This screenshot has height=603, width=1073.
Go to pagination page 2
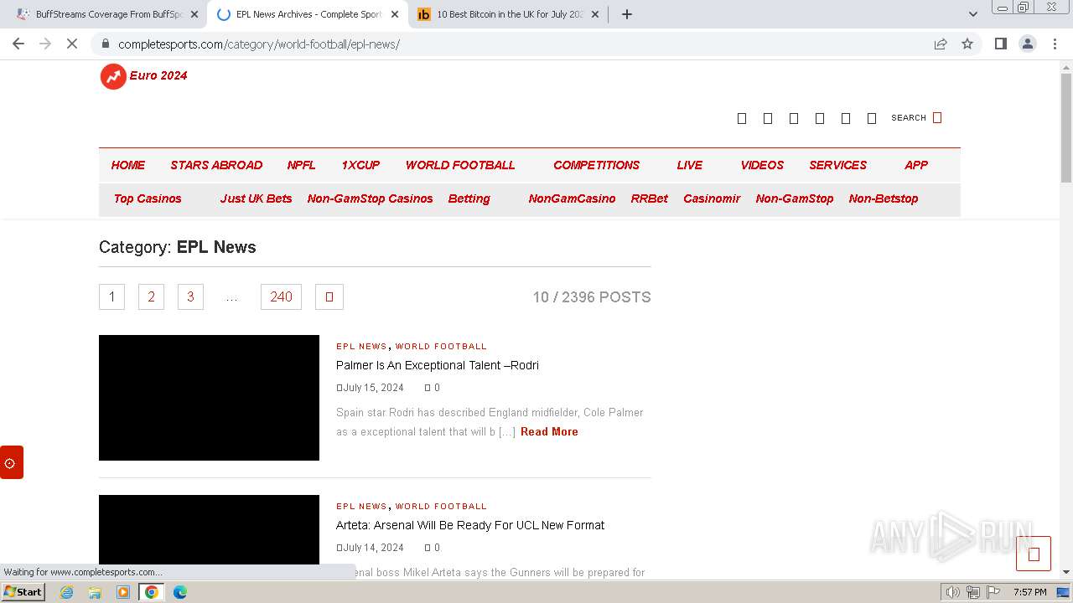tap(151, 296)
